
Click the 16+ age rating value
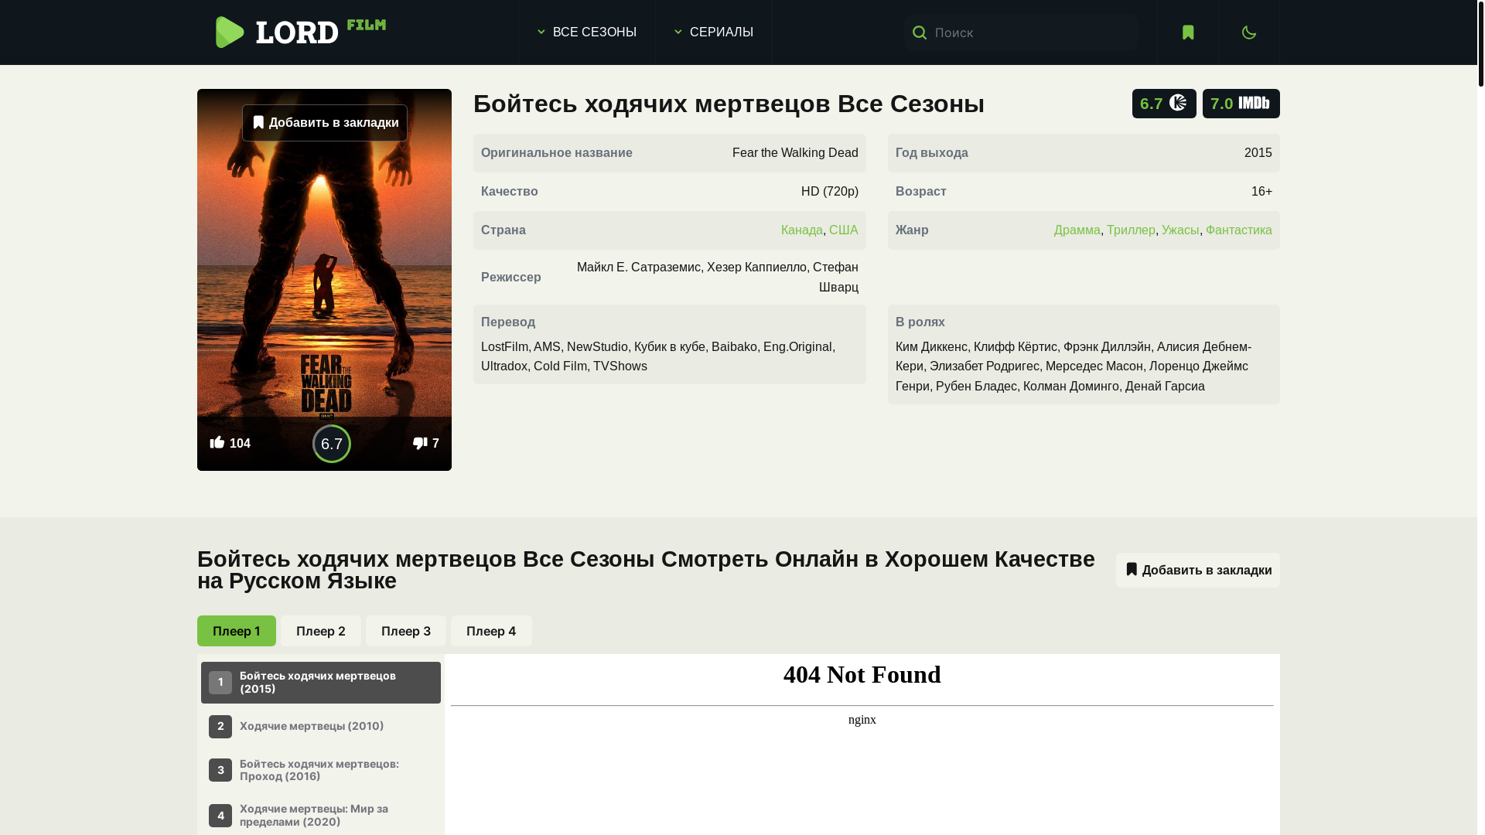click(x=1261, y=192)
